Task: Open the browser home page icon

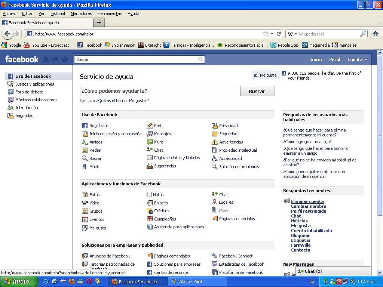Action: coord(376,34)
